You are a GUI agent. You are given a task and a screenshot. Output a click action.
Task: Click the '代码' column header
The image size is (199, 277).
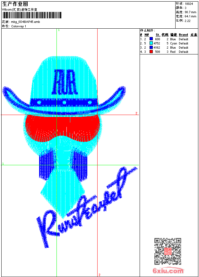click(165, 35)
